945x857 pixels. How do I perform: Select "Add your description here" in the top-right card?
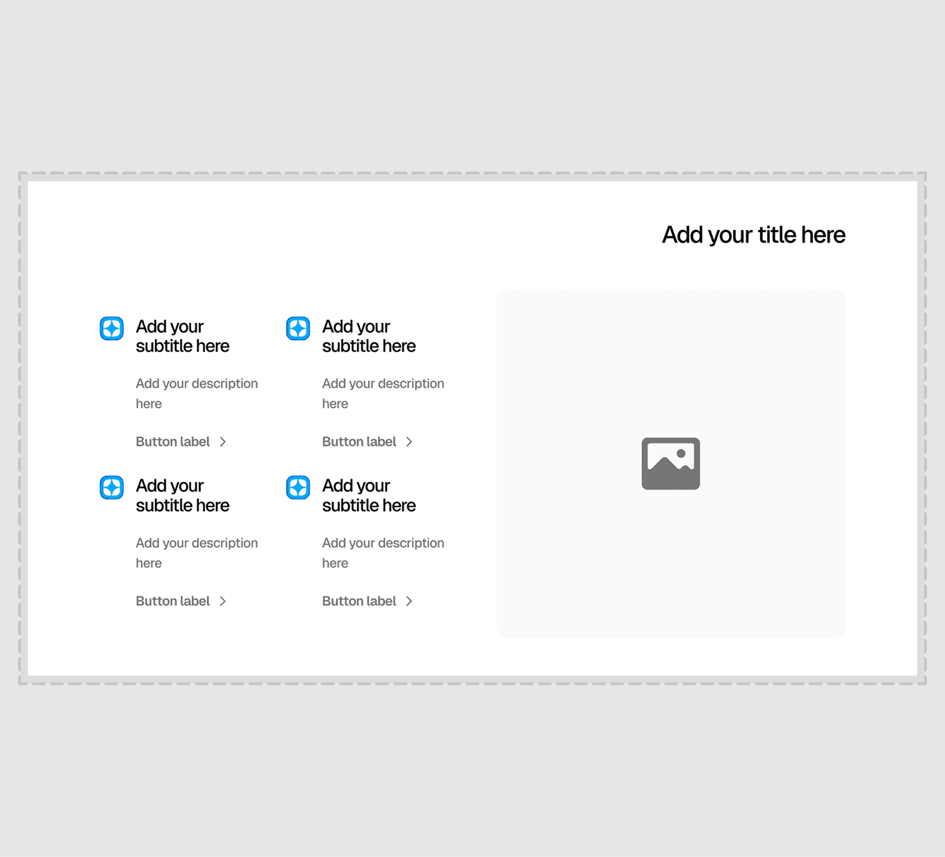(x=383, y=394)
